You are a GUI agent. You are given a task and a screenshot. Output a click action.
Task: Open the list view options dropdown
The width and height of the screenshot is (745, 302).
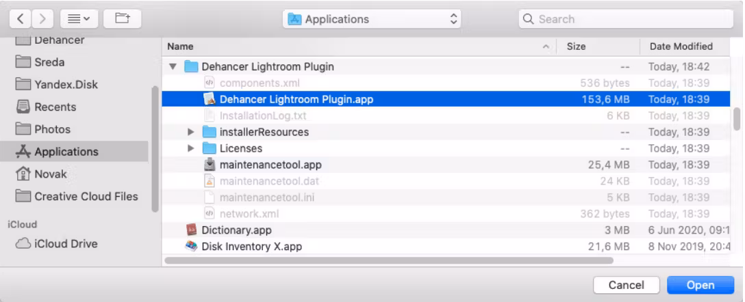click(79, 19)
